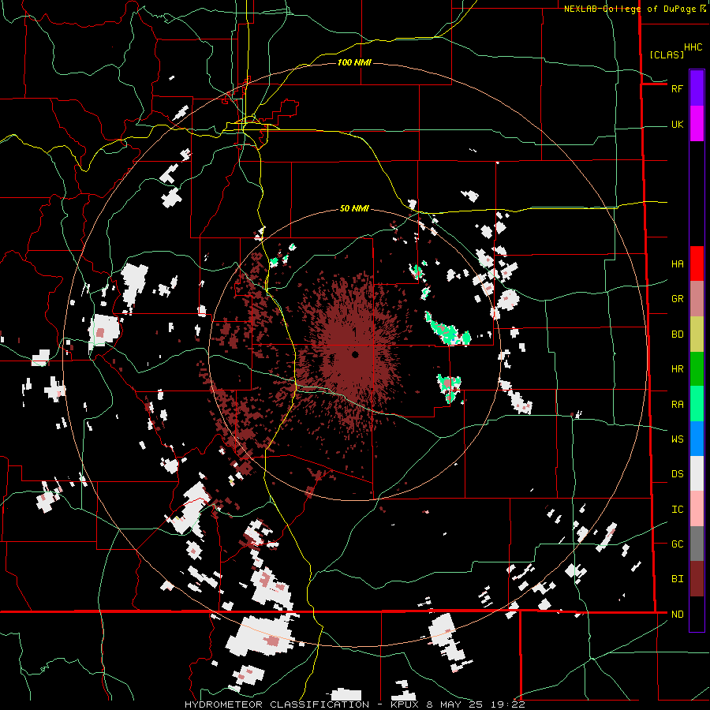The width and height of the screenshot is (710, 710).
Task: Click the BI brown legend swatch
Action: tap(697, 579)
